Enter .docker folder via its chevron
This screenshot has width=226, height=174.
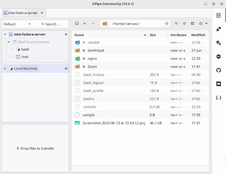point(84,42)
